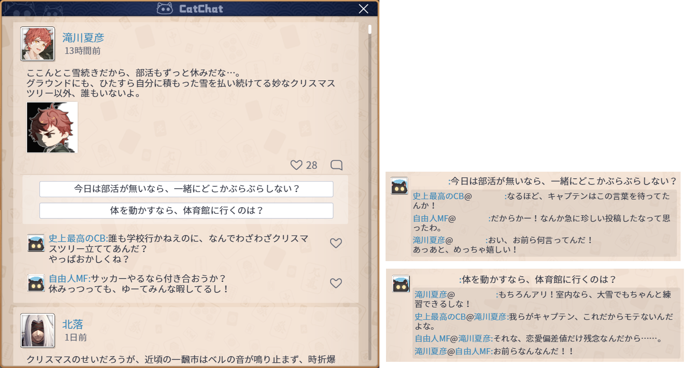Open comments via the speech bubble icon
Image resolution: width=692 pixels, height=368 pixels.
(336, 165)
